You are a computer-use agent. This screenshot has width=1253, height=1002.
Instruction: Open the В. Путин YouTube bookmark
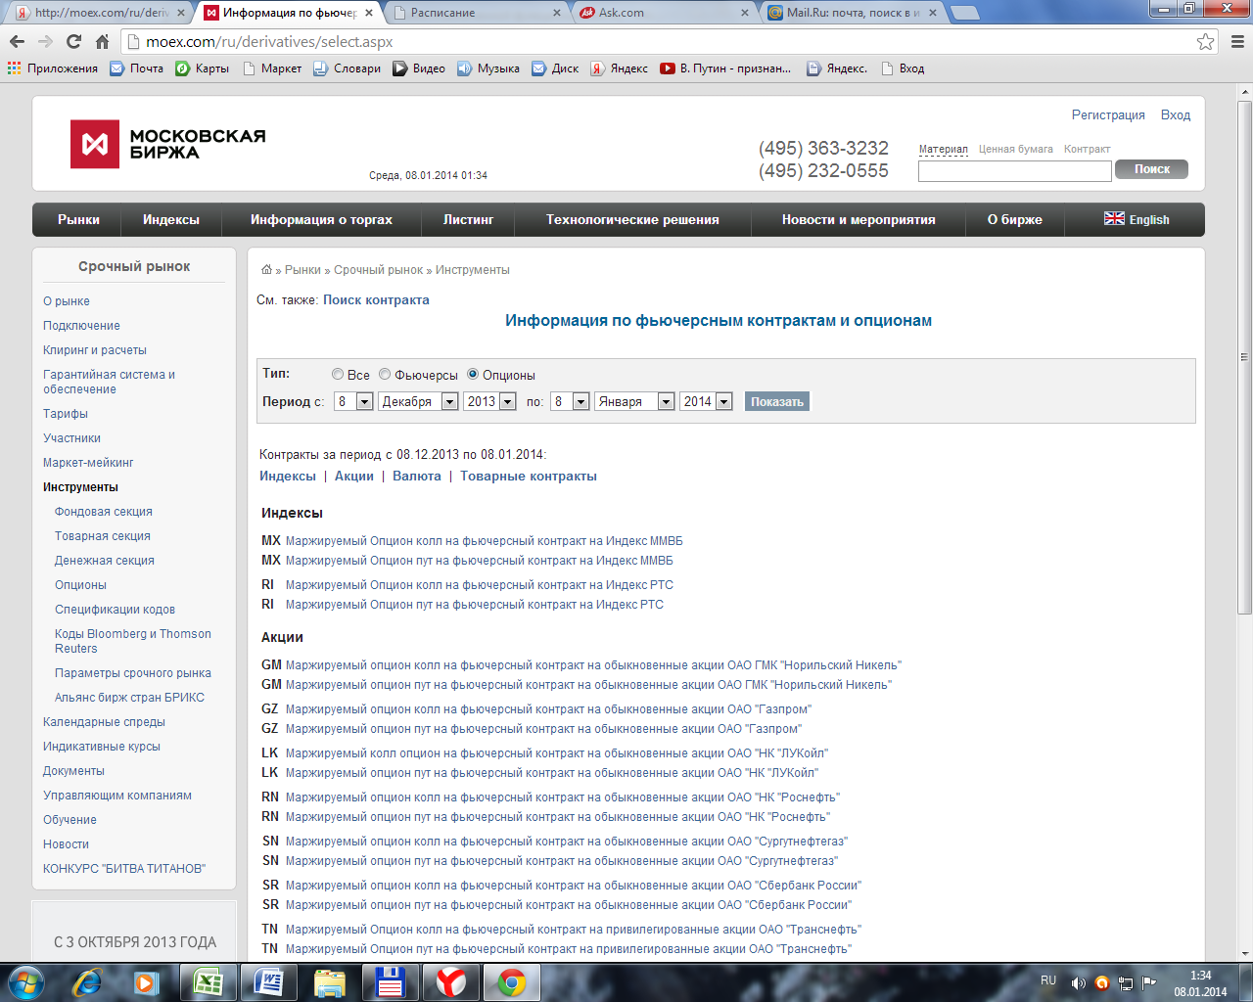click(x=725, y=68)
